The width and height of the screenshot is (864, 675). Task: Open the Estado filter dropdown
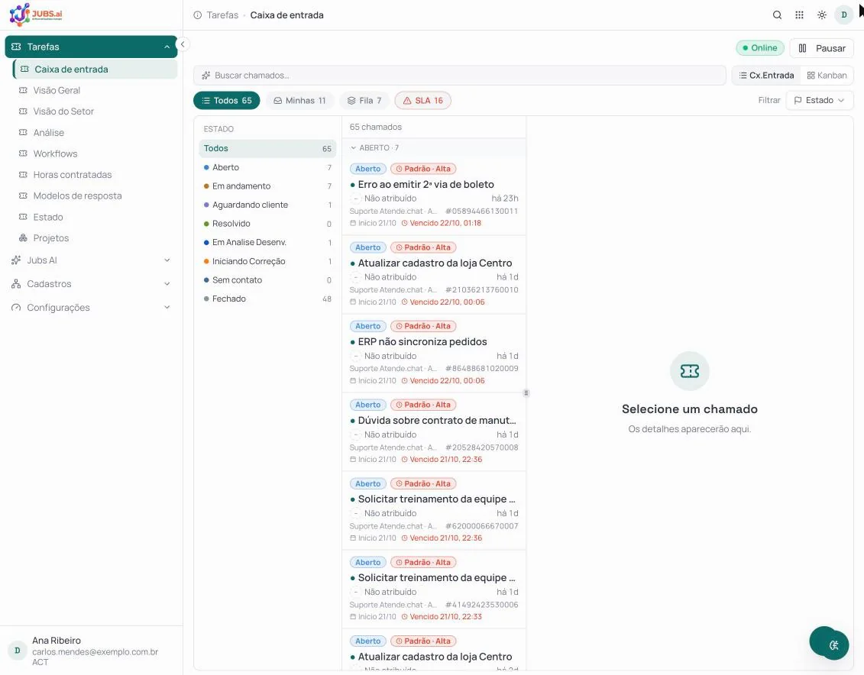click(820, 100)
